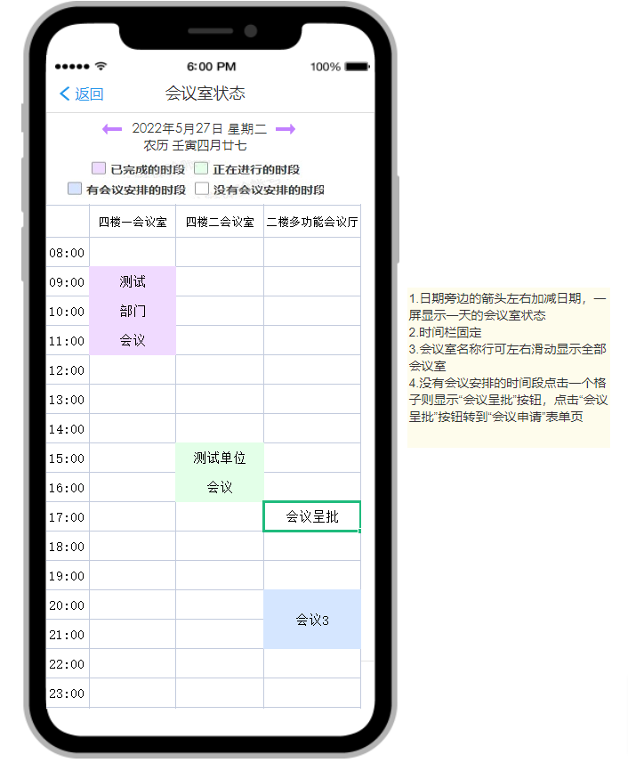Click the left arrow for previous date
Image resolution: width=628 pixels, height=771 pixels.
(112, 129)
